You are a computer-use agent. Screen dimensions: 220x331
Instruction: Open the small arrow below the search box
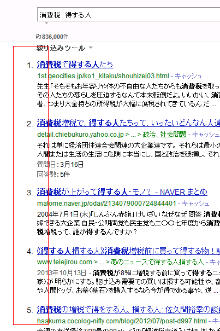46,23
